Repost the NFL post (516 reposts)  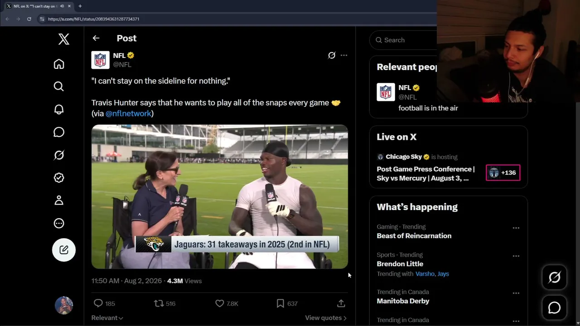164,303
